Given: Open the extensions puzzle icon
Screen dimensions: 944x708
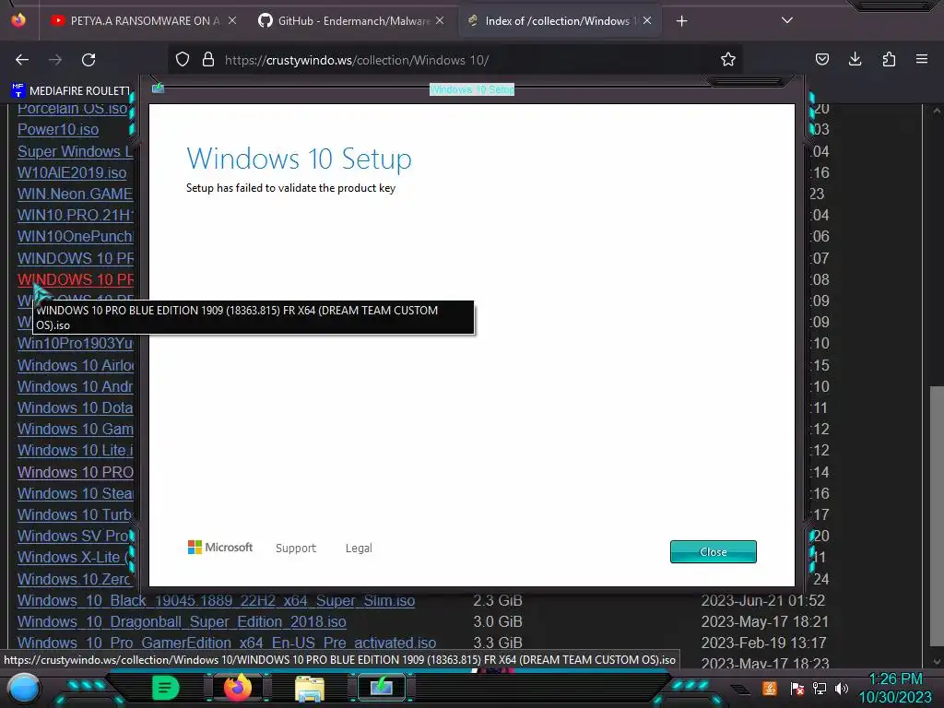Looking at the screenshot, I should (x=889, y=59).
